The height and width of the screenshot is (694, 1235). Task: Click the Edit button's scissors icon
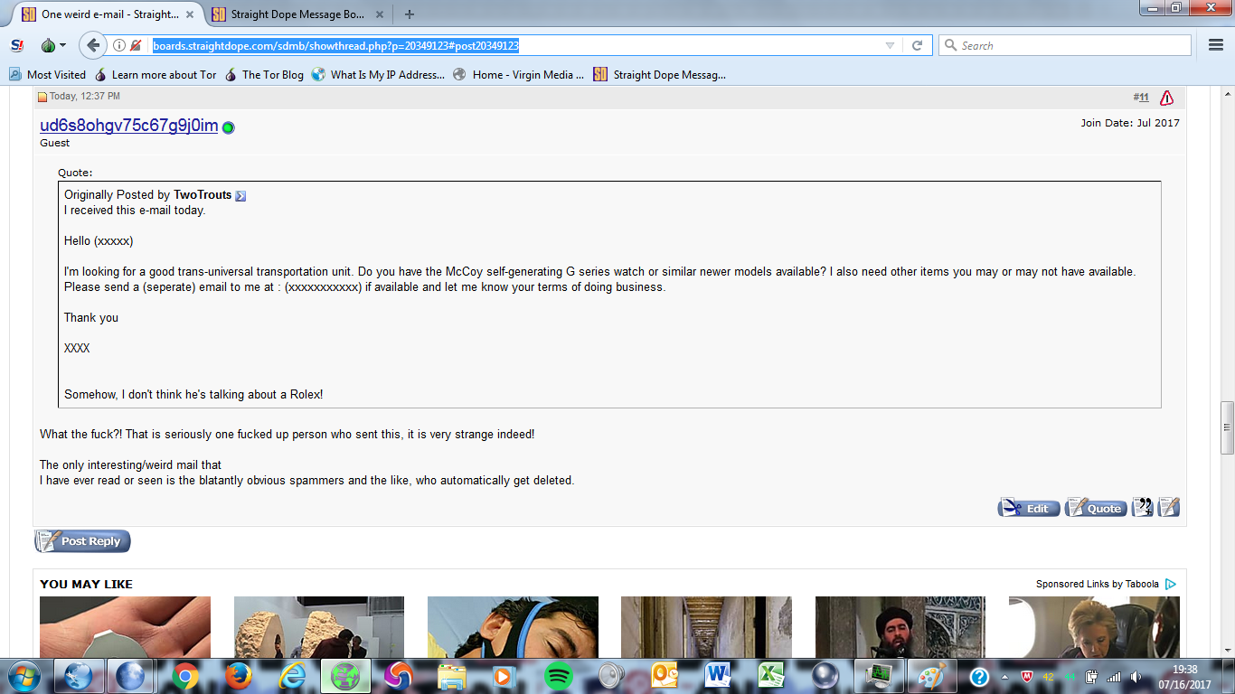(x=1009, y=508)
